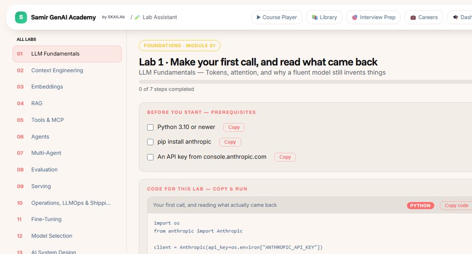Open the Careers page button
The width and height of the screenshot is (472, 254).
pyautogui.click(x=423, y=18)
